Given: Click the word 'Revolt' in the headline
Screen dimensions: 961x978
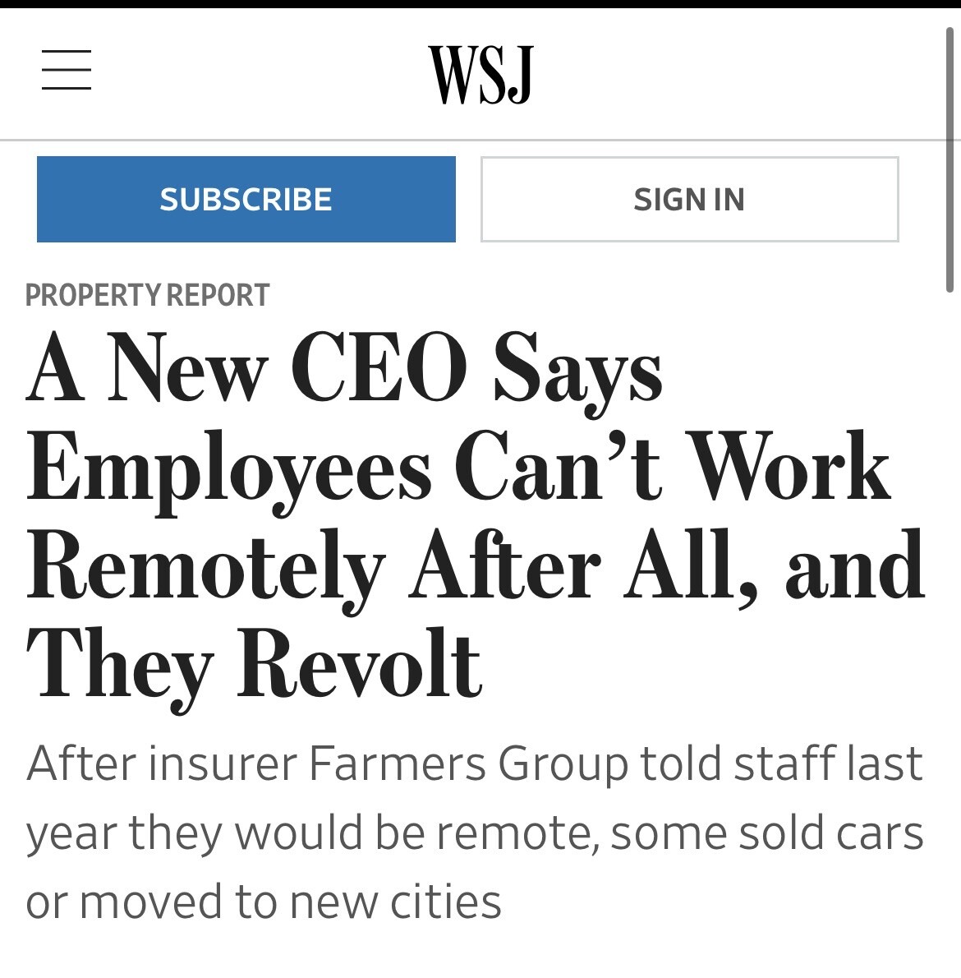Looking at the screenshot, I should click(360, 666).
